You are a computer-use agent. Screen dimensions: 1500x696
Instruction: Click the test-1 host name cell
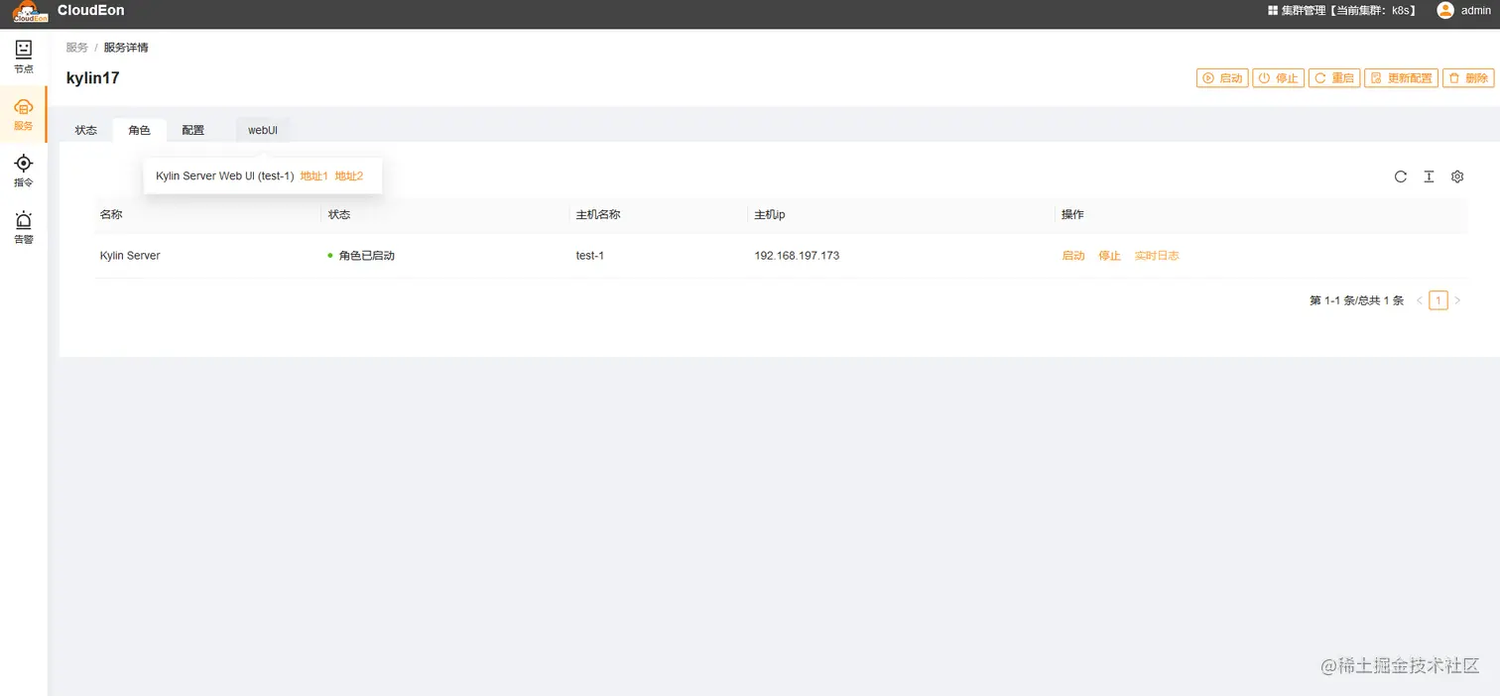point(590,256)
